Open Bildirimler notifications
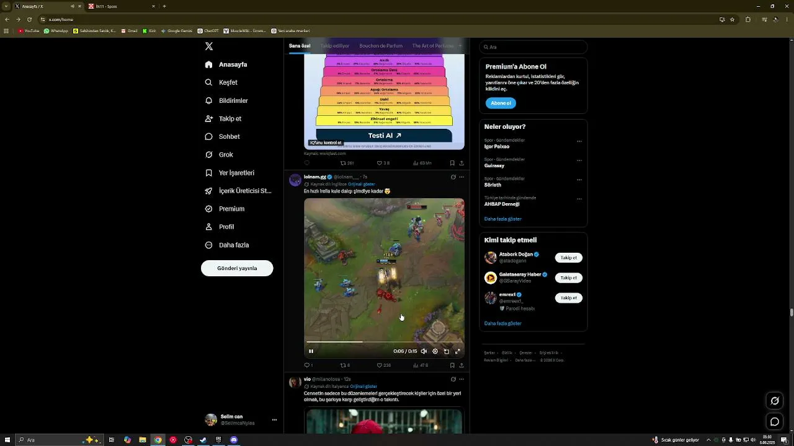Image resolution: width=794 pixels, height=446 pixels. tap(226, 100)
